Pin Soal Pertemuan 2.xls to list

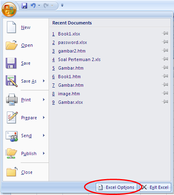(x=165, y=59)
